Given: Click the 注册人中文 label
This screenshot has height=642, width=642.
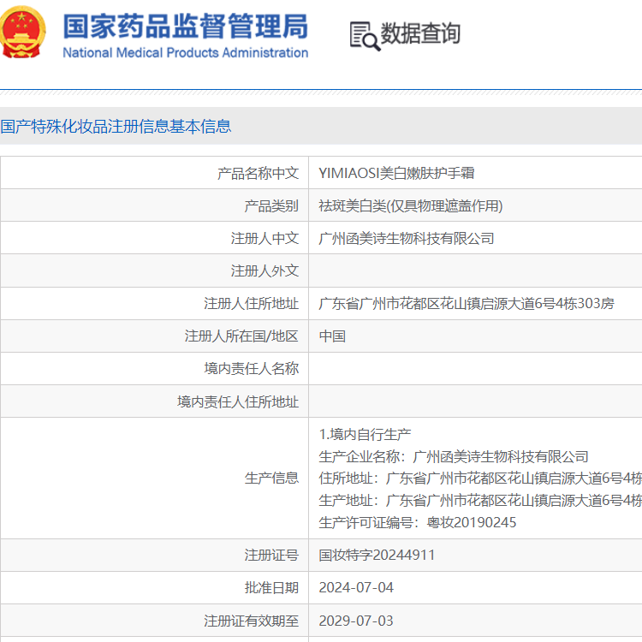Looking at the screenshot, I should click(265, 238).
